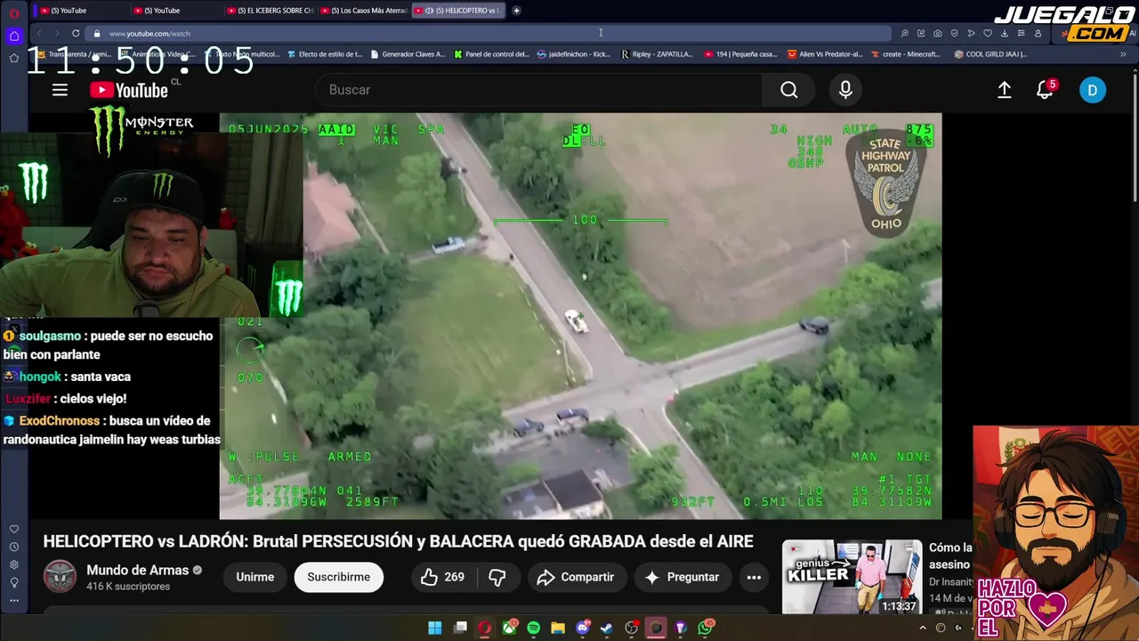Select the HELICOPTERO vs playing tab

459,11
